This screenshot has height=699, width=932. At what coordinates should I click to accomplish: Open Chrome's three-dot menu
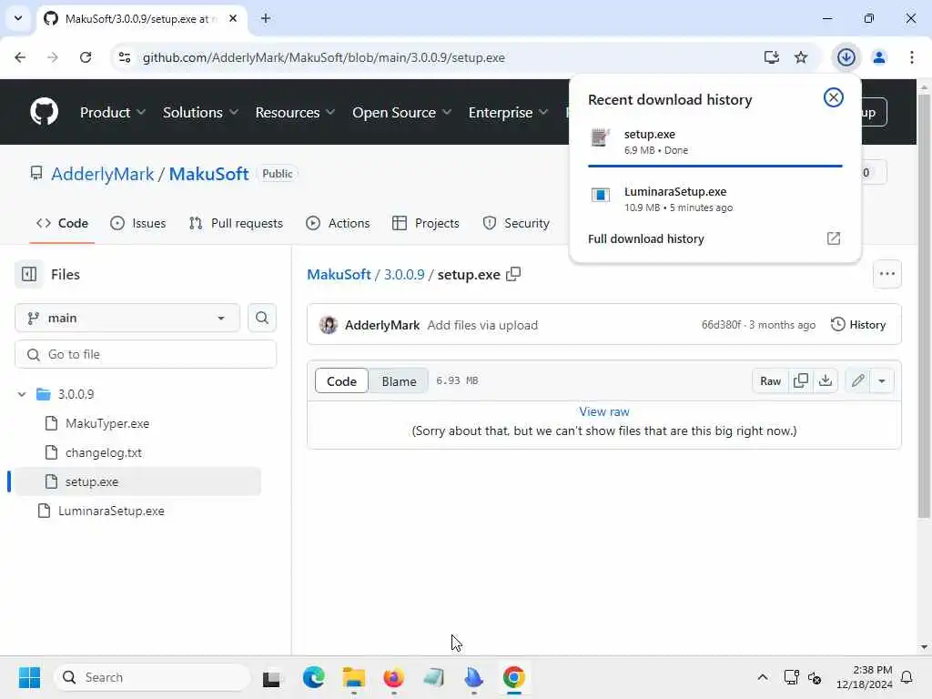pos(911,57)
